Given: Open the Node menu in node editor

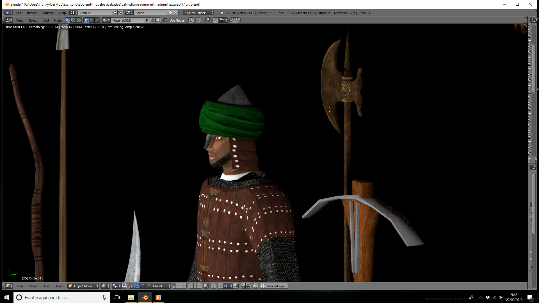Looking at the screenshot, I should point(58,20).
